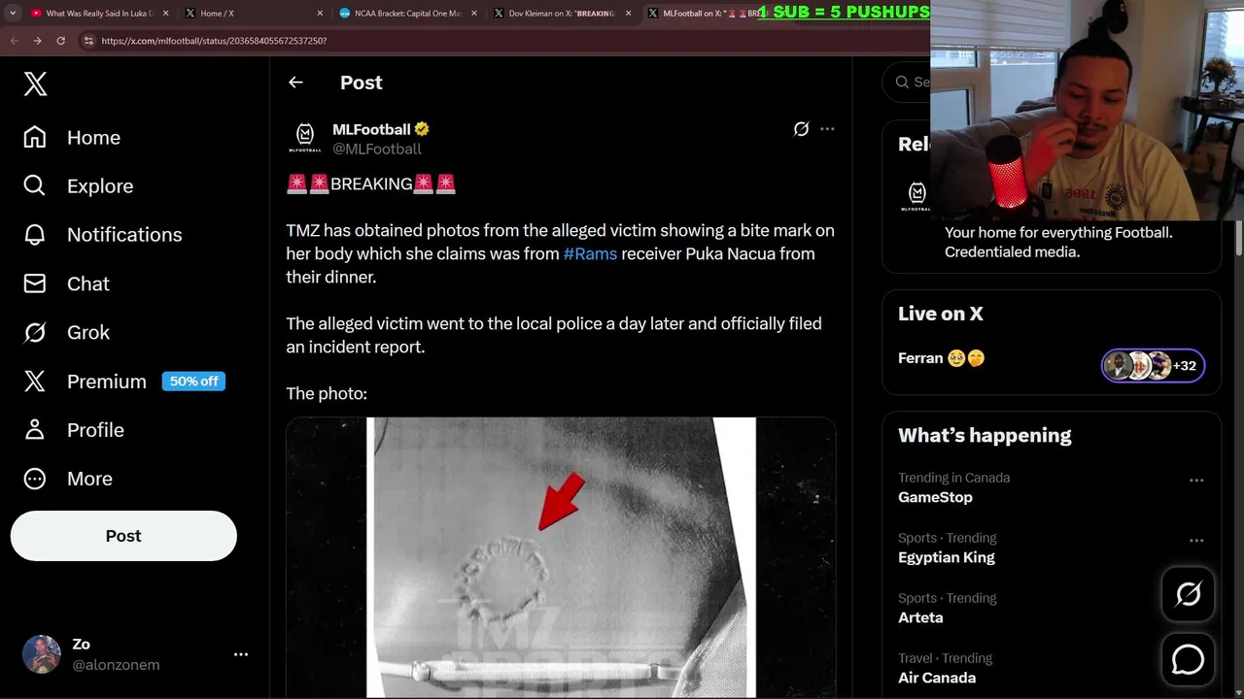Viewport: 1244px width, 699px height.
Task: Click the +32 listeners avatars pill
Action: coord(1154,366)
